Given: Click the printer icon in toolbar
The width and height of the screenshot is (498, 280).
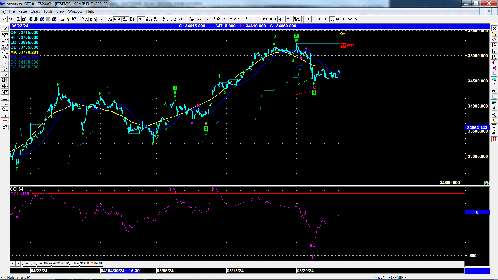Looking at the screenshot, I should click(x=62, y=19).
